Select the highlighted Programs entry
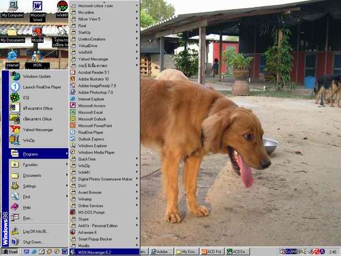The width and height of the screenshot is (341, 256). [x=39, y=154]
